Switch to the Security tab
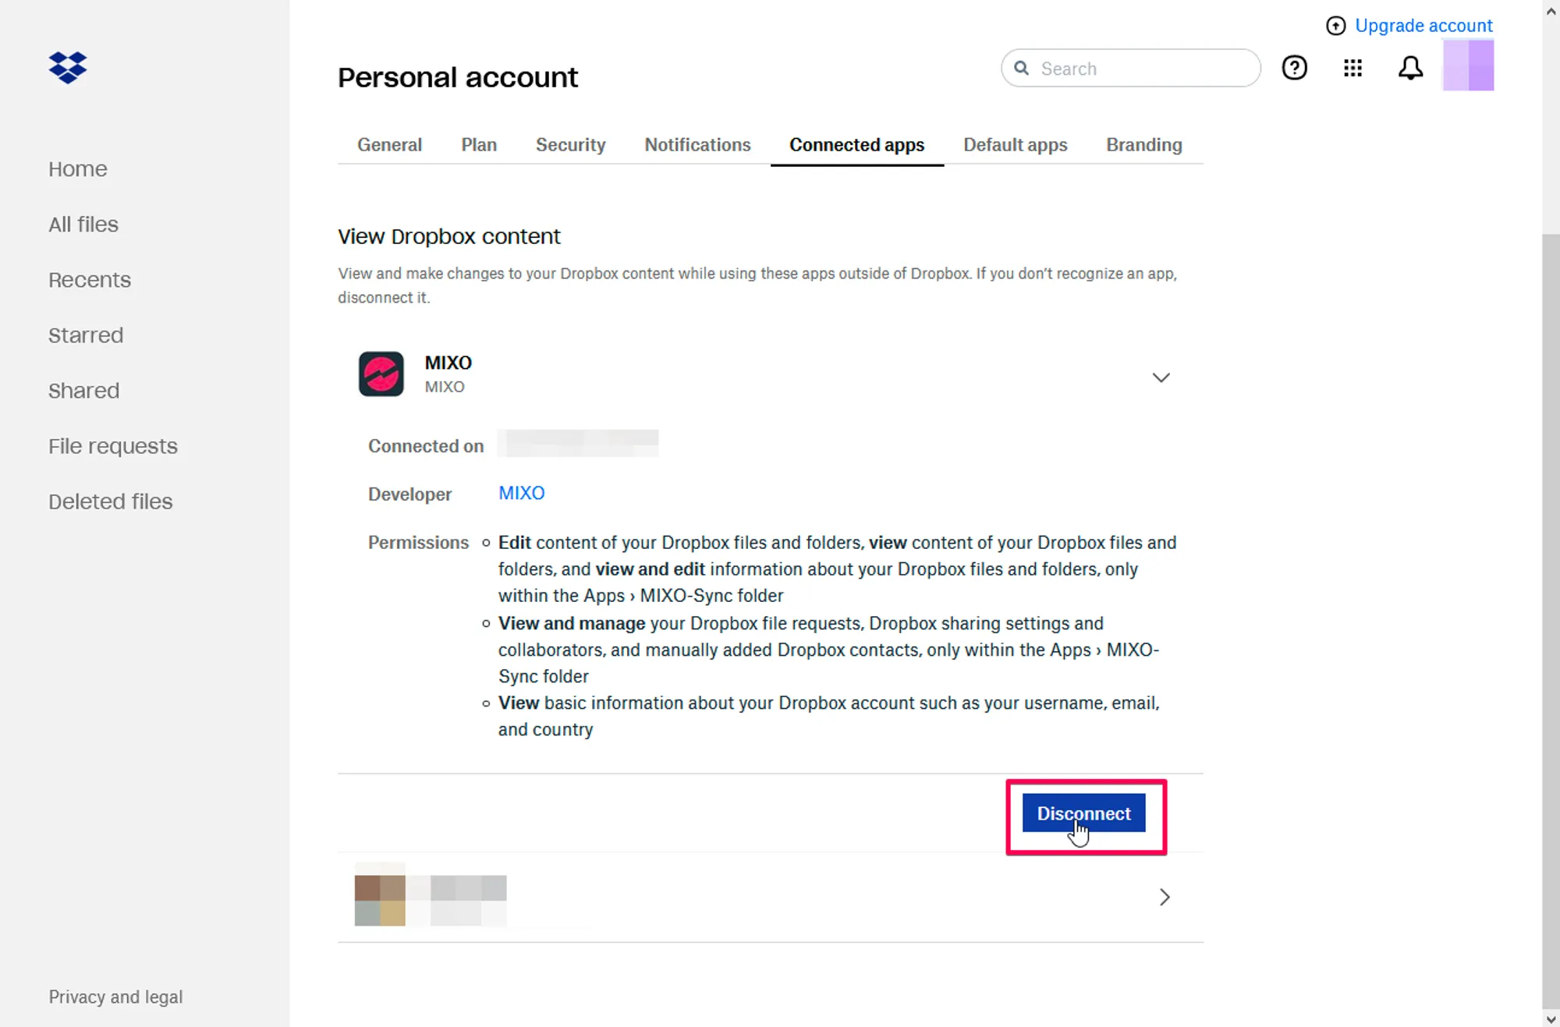This screenshot has height=1027, width=1560. 570,145
